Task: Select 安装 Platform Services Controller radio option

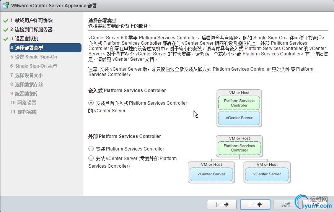Action: [91, 149]
